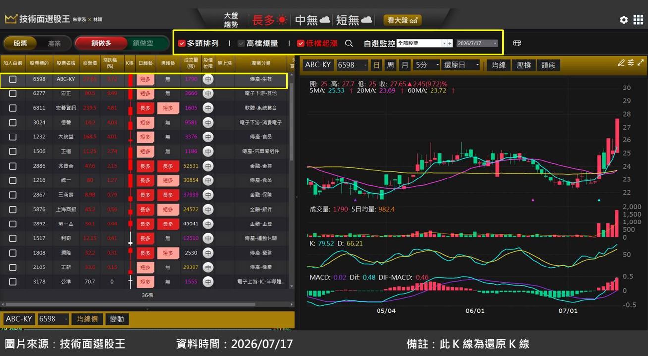Image resolution: width=648 pixels, height=356 pixels.
Task: Click the 頭底 button
Action: [x=548, y=65]
